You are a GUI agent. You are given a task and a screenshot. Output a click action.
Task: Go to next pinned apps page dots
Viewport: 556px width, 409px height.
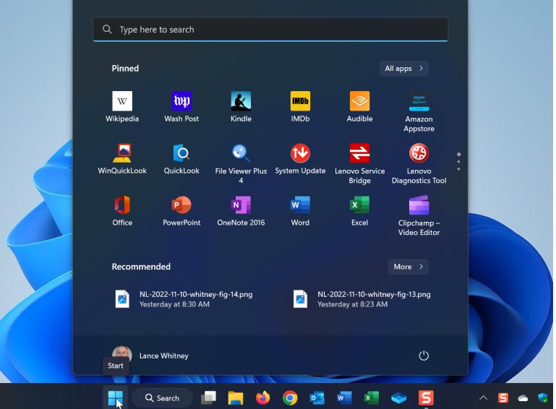[458, 162]
